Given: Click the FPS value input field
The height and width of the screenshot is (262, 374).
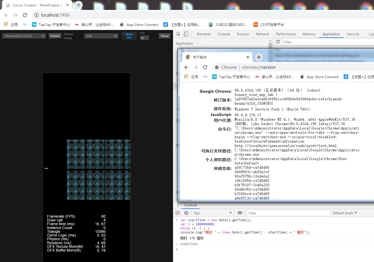Looking at the screenshot, I should point(144,38).
